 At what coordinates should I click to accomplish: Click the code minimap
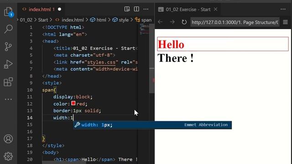point(144,29)
